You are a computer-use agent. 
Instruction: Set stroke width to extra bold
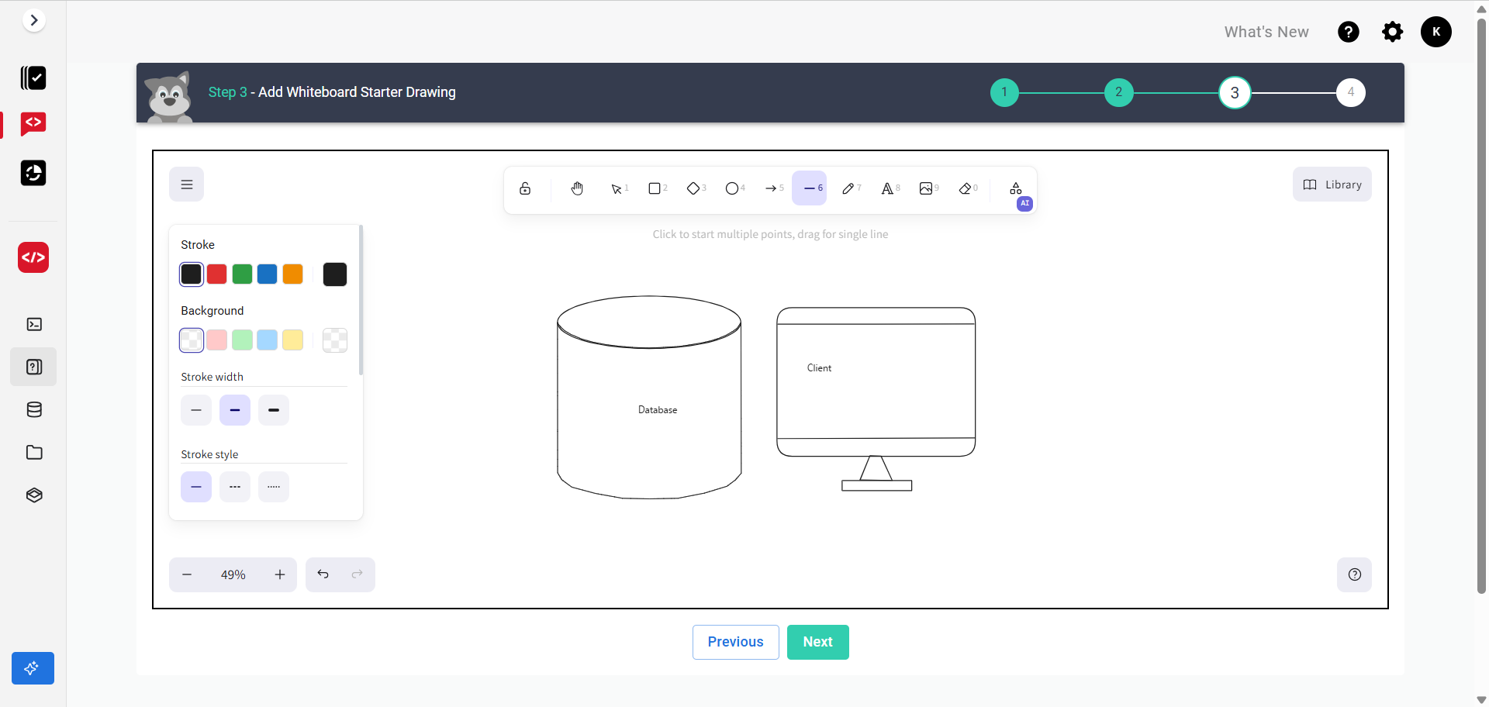pyautogui.click(x=274, y=410)
